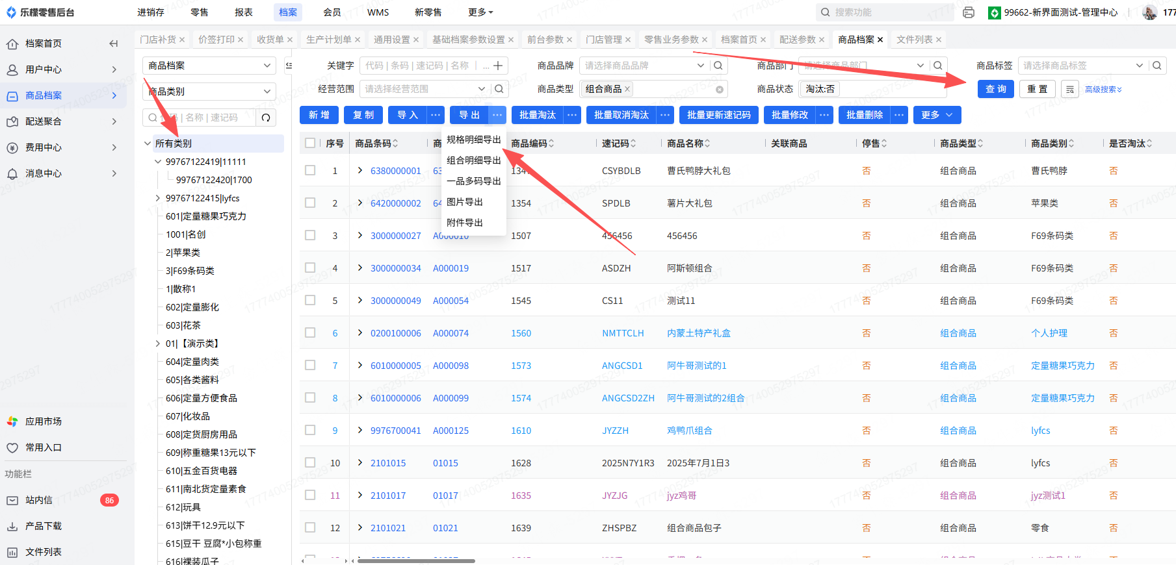Screen dimensions: 1176x565
Task: Check the box for row 10 barcode 2101015
Action: click(x=310, y=462)
